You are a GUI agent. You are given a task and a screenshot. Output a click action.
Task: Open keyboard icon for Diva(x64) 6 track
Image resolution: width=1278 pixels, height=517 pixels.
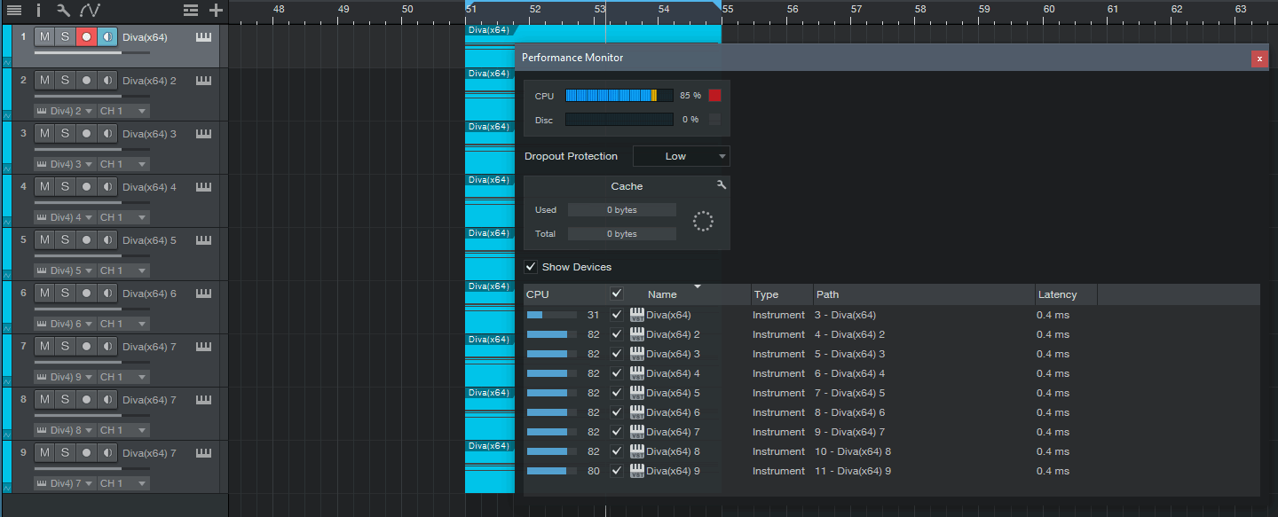tap(204, 294)
